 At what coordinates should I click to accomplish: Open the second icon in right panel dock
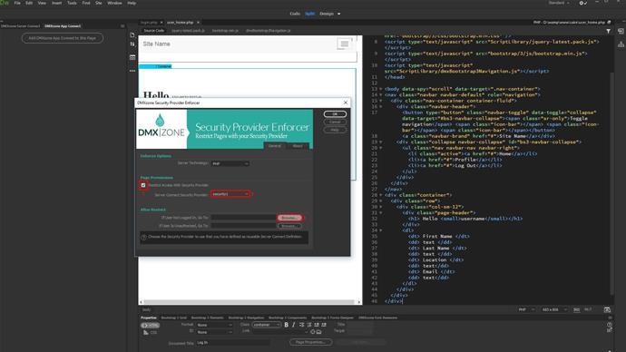point(621,44)
